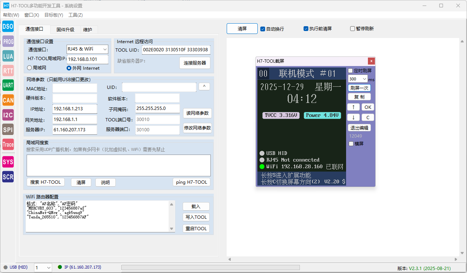467x273 pixels.
Task: Open the LUA script sidebar icon
Action: [x=8, y=56]
